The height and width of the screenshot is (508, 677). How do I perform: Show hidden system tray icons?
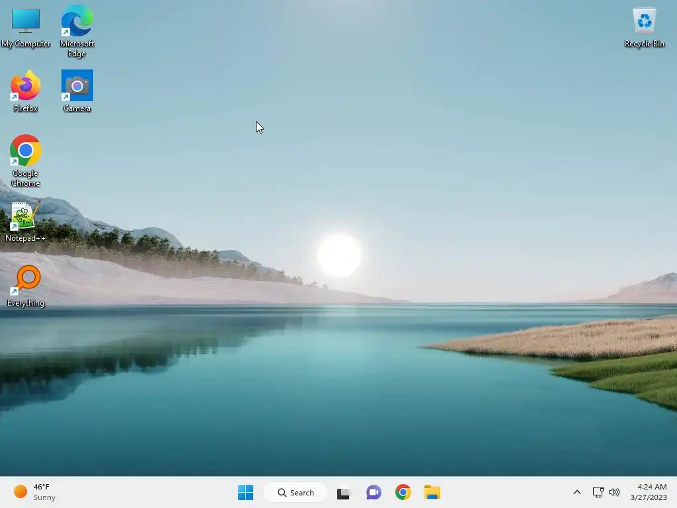pos(577,492)
